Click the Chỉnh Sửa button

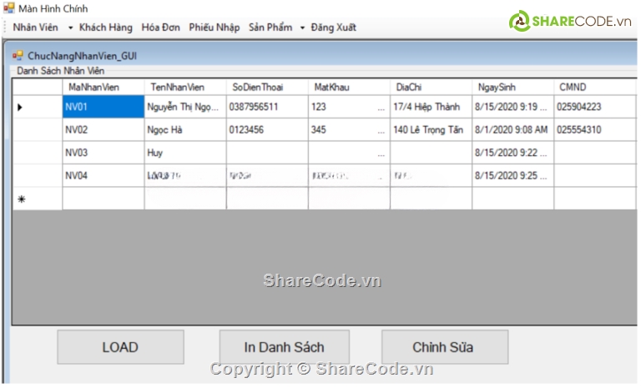coord(445,347)
